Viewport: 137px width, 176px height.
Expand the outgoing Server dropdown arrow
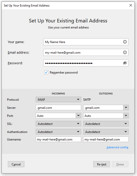pyautogui.click(x=126, y=108)
